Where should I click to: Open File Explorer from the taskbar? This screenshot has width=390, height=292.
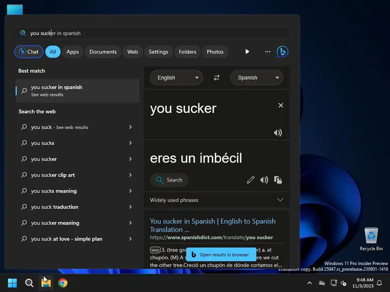coord(46,283)
